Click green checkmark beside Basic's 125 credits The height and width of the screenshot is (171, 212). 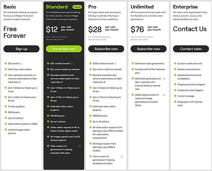(x=6, y=64)
